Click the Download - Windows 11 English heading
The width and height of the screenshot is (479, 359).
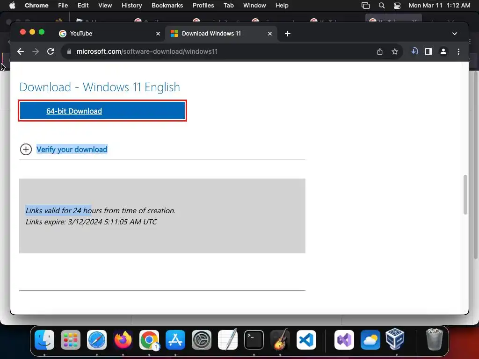(100, 87)
